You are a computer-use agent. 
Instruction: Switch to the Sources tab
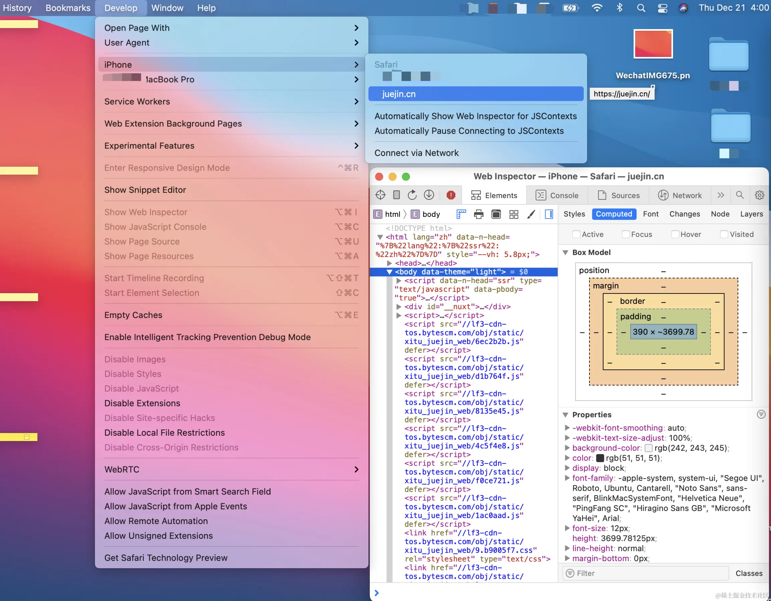(x=619, y=195)
